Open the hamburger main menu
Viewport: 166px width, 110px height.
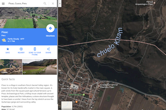pos(3,3)
